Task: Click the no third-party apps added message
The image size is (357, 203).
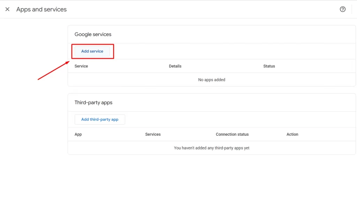Action: point(212,148)
